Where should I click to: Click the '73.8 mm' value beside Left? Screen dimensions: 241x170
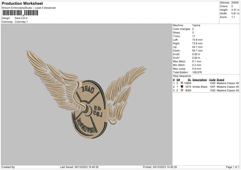[x=197, y=40]
